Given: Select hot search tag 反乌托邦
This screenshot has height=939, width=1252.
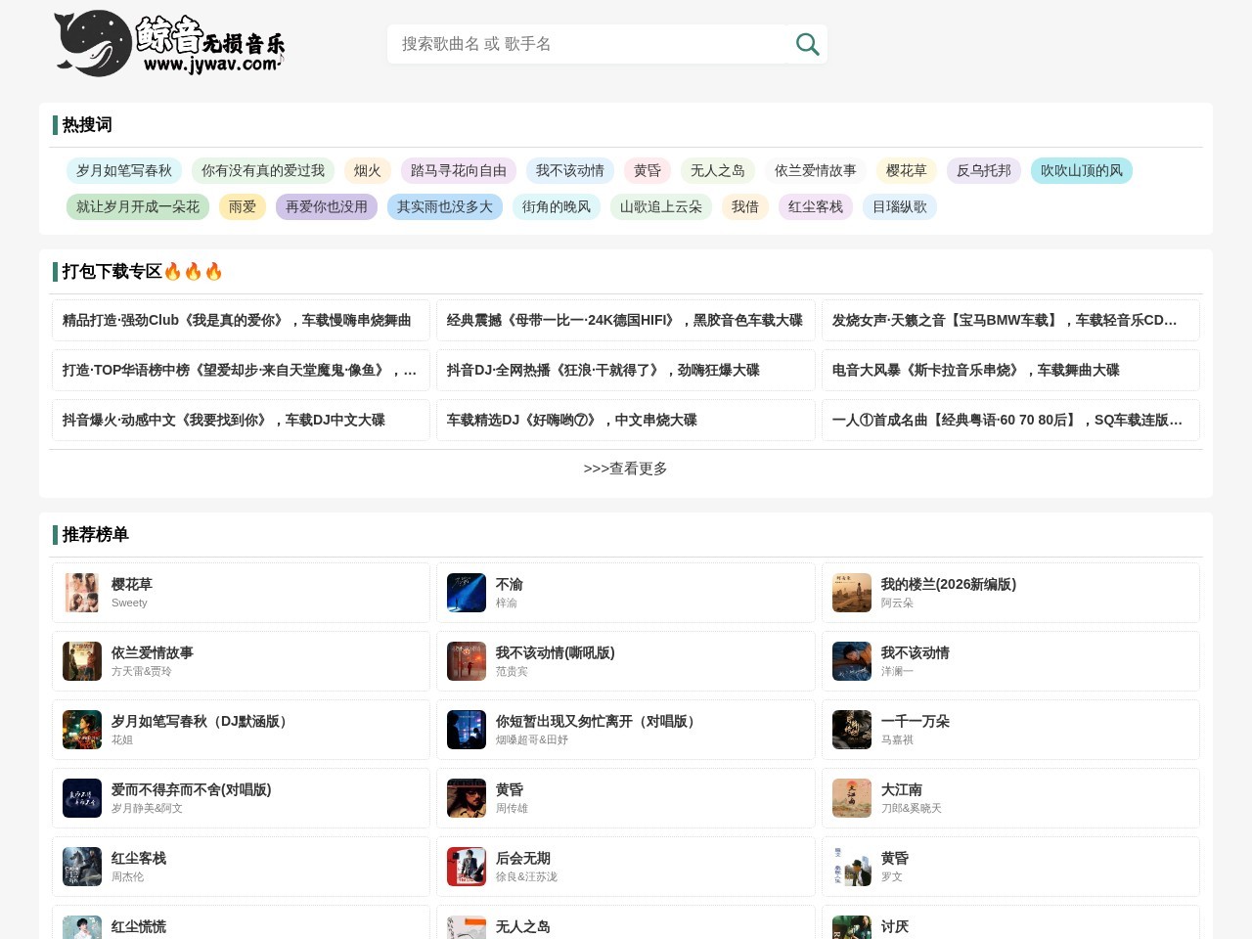Looking at the screenshot, I should (x=984, y=170).
